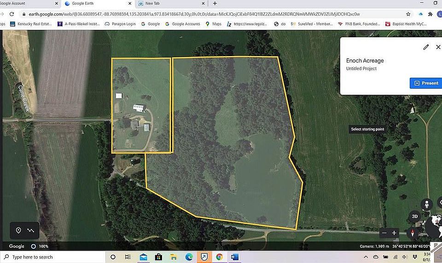
Task: Click the volume icon in system tray
Action: [405, 257]
